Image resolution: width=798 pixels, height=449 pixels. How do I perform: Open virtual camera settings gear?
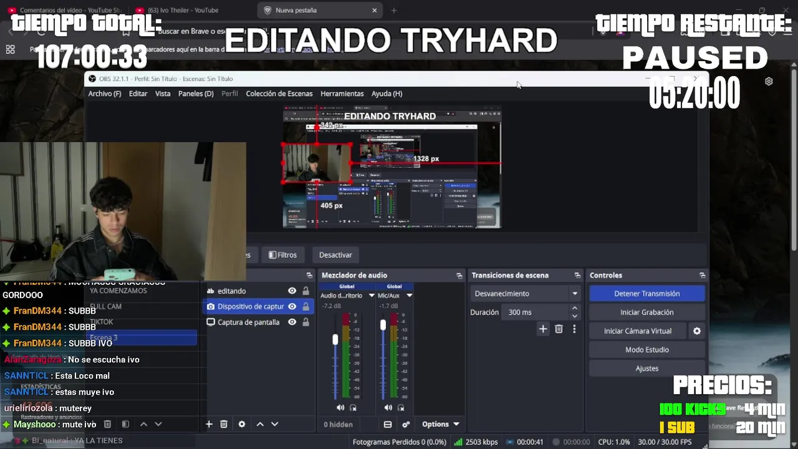pyautogui.click(x=697, y=331)
